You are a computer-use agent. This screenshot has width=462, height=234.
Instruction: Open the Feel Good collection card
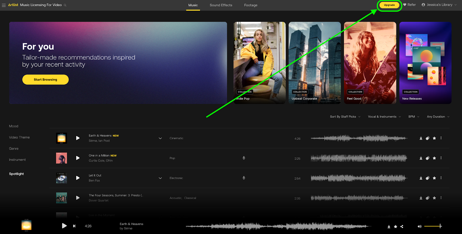click(370, 63)
